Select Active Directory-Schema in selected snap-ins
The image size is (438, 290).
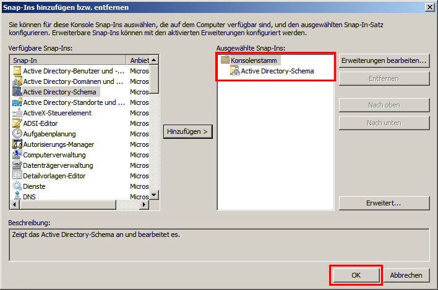click(x=277, y=71)
